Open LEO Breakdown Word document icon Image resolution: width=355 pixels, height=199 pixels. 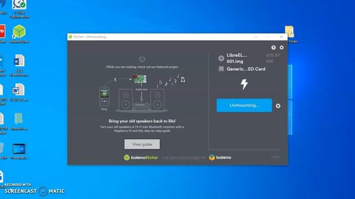point(19,65)
